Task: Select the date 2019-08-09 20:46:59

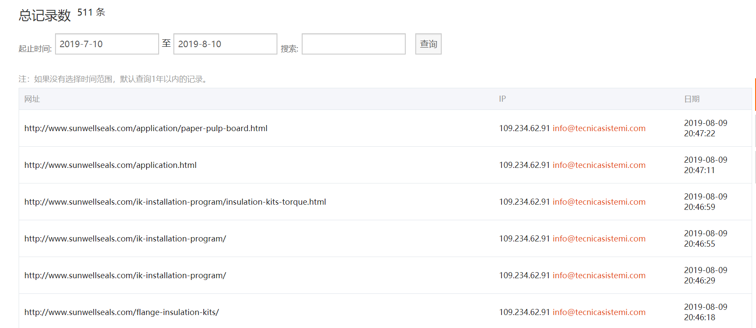Action: tap(706, 202)
